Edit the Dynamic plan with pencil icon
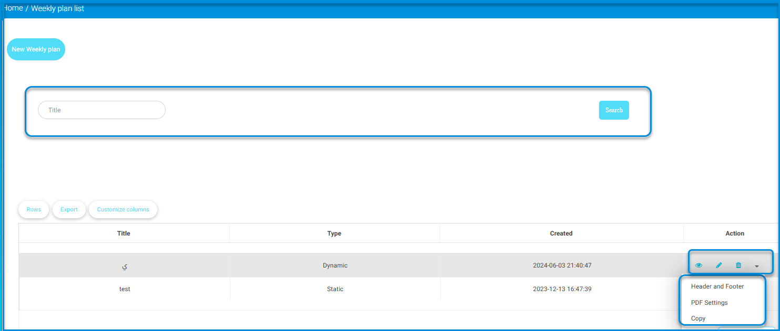 click(719, 265)
